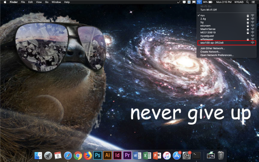This screenshot has height=162, width=259.
Task: Launch iTunes from the Dock
Action: [x=167, y=156]
